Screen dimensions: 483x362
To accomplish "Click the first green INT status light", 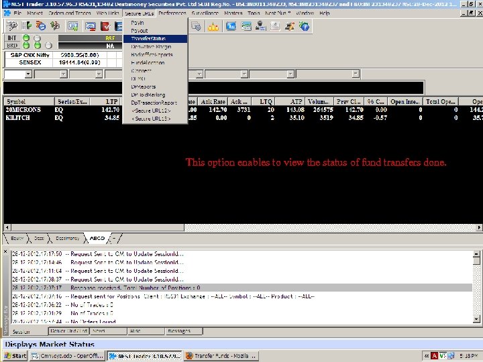I will click(26, 38).
